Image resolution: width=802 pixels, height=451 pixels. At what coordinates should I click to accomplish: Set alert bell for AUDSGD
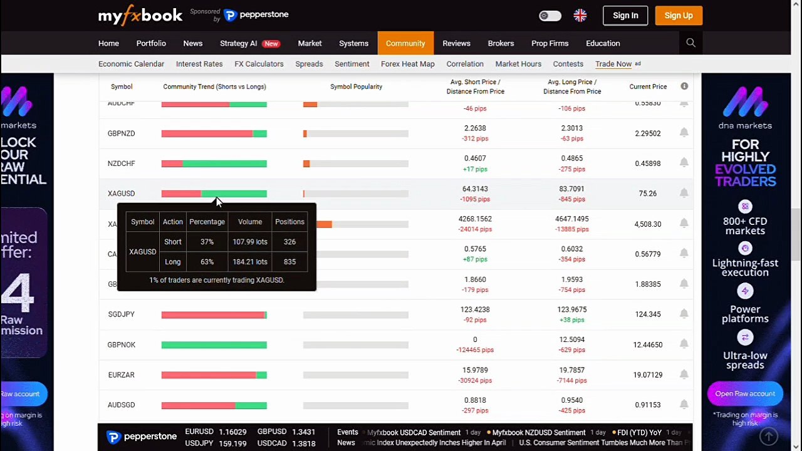point(684,405)
